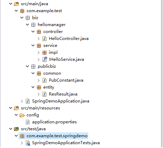163x148 pixels.
Task: Expand SpringDemoApplication.java class members
Action: (22, 101)
